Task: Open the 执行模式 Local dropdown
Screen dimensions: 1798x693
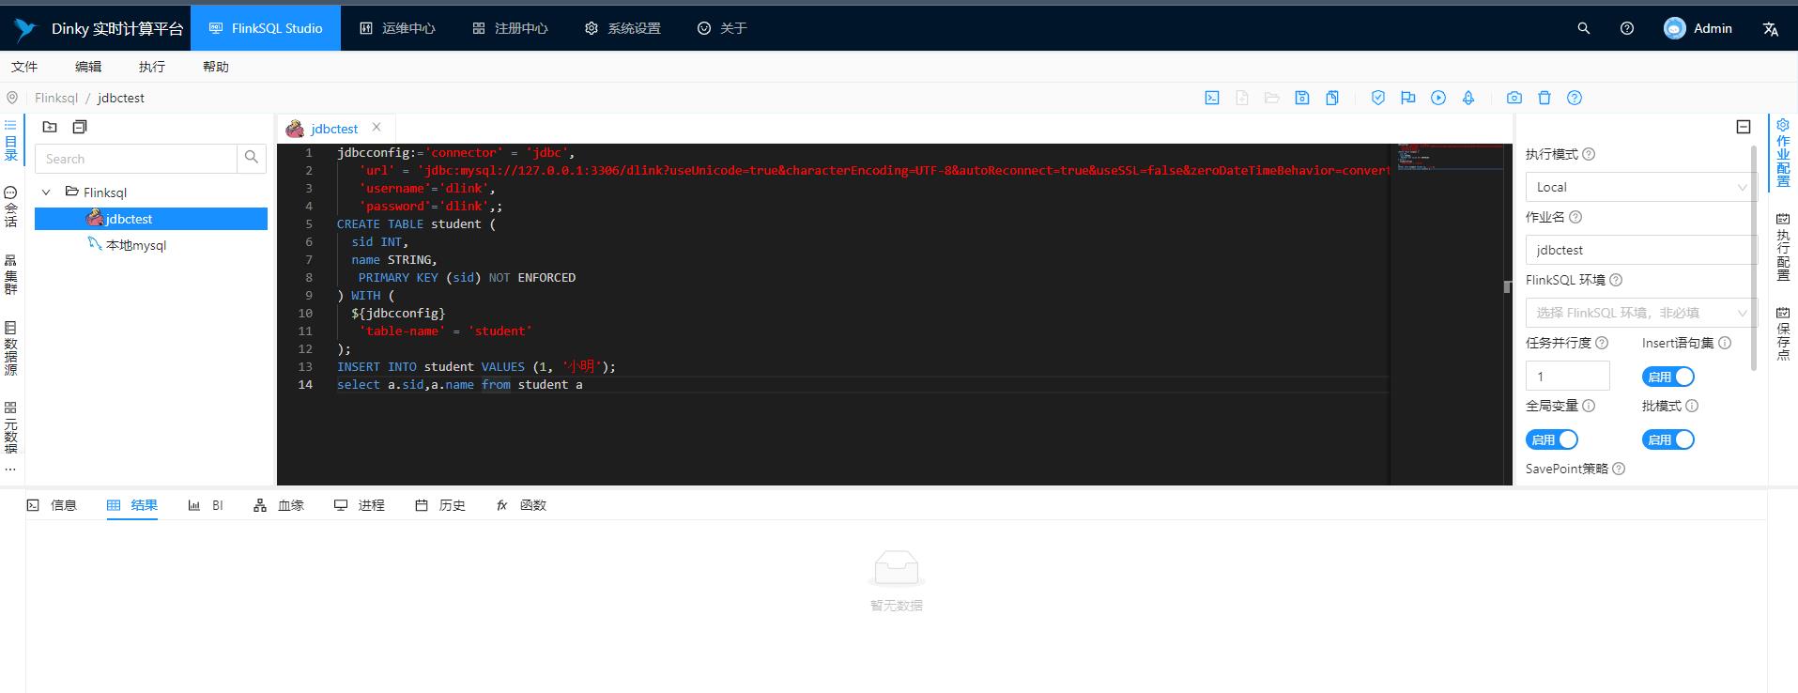Action: (1639, 187)
